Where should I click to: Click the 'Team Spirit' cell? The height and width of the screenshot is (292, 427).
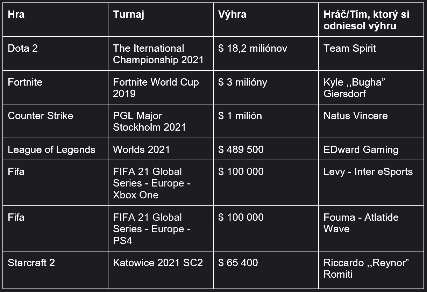point(371,54)
